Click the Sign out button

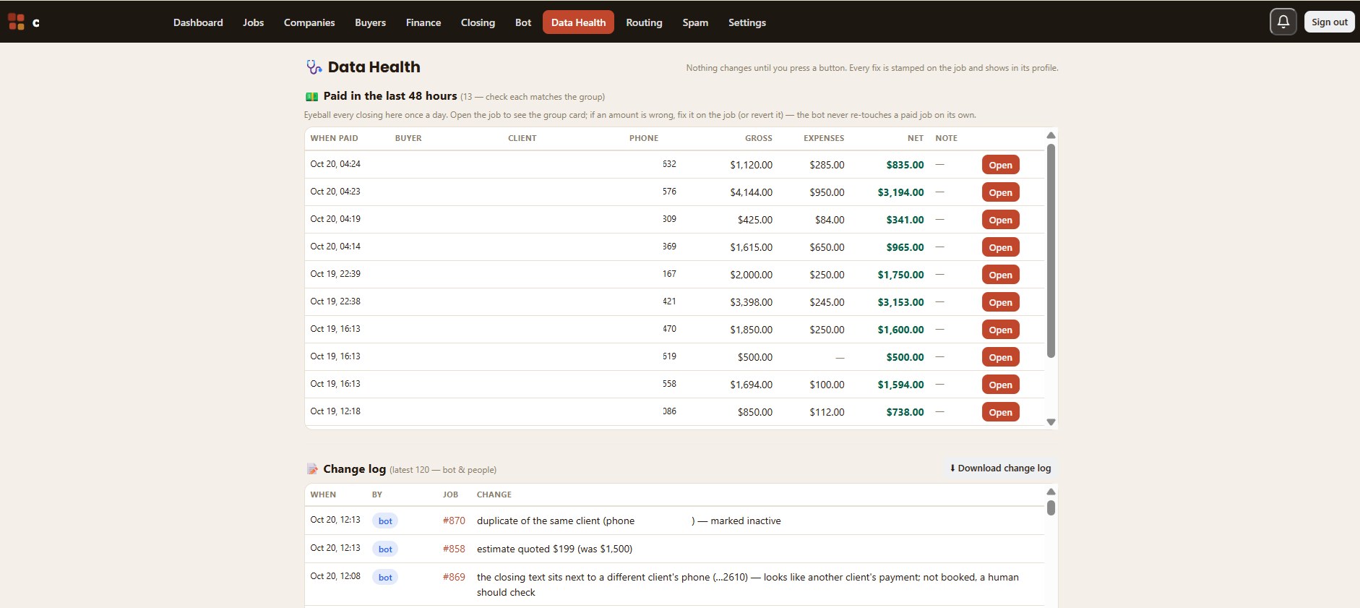[1330, 22]
